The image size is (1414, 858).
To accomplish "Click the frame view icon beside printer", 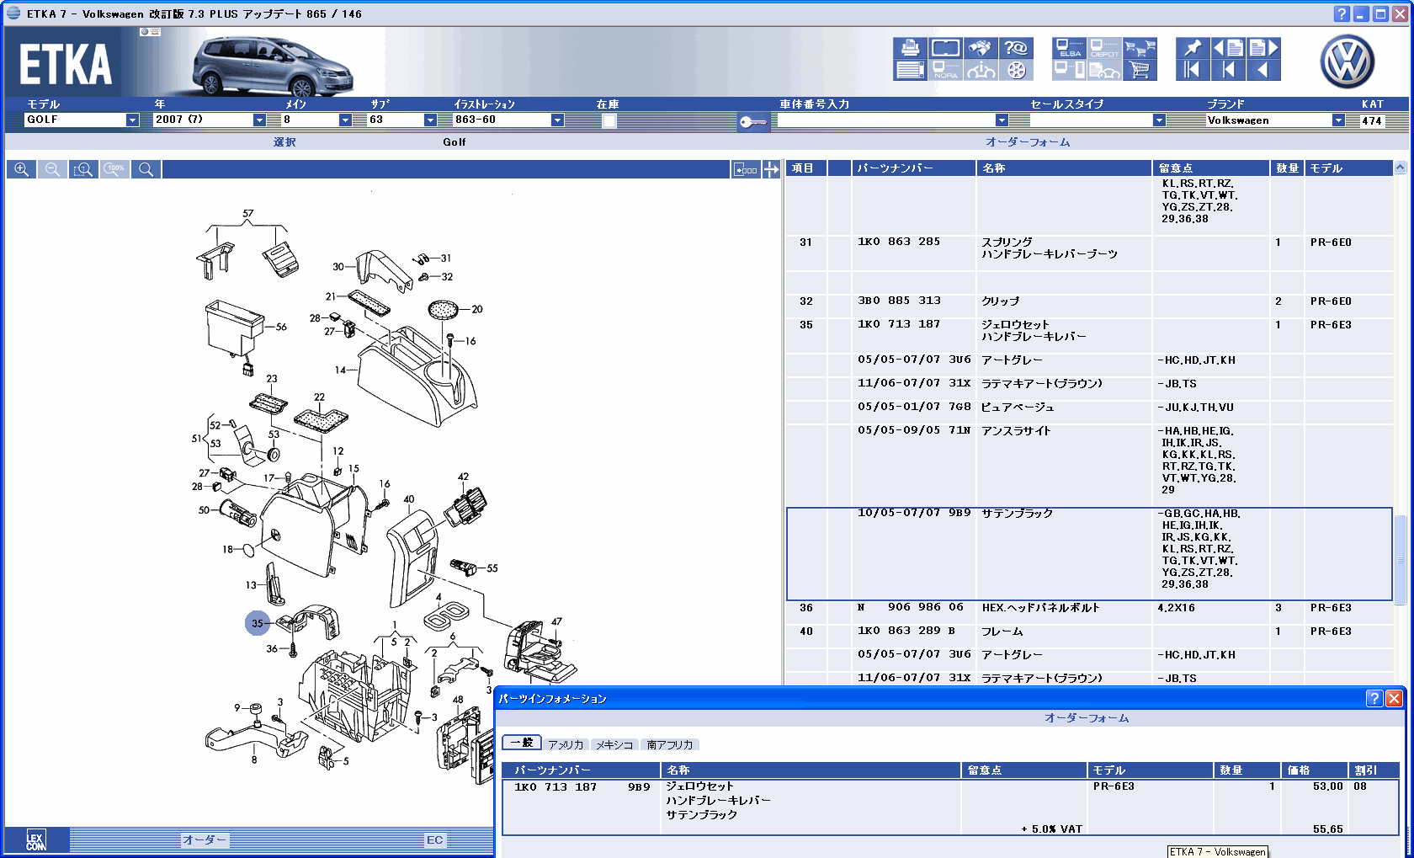I will click(x=945, y=48).
